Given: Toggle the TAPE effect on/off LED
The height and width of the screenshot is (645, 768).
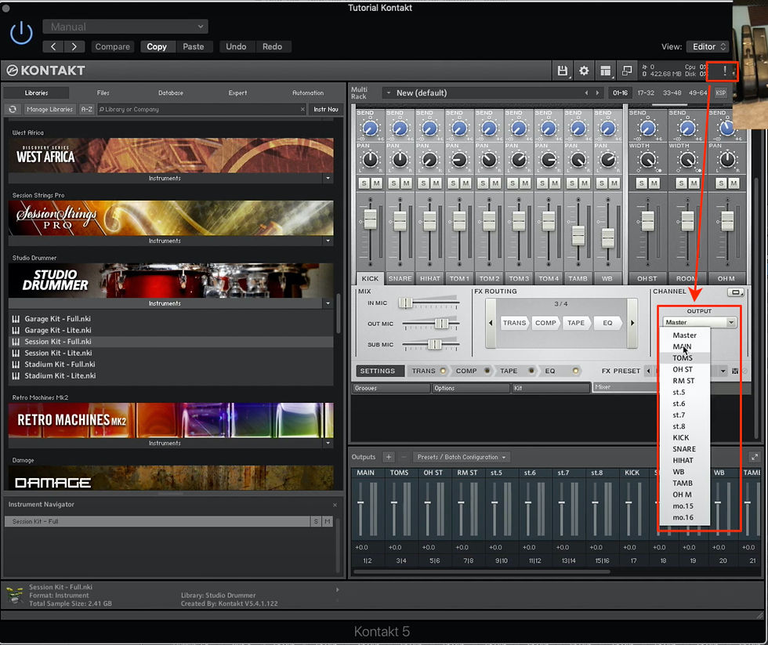Looking at the screenshot, I should [x=531, y=371].
